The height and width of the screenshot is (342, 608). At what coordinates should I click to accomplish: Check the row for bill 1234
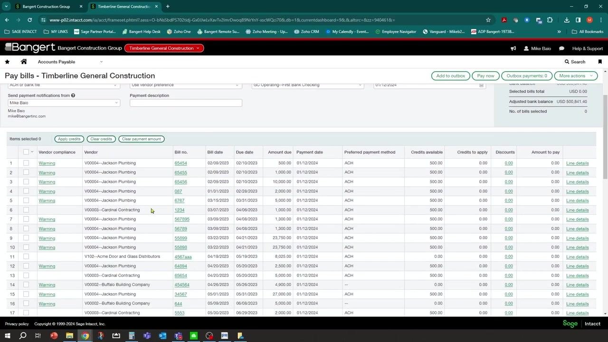coord(26,210)
